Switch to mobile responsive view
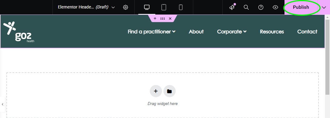Screen dimensions: 330x118 [x=180, y=7]
